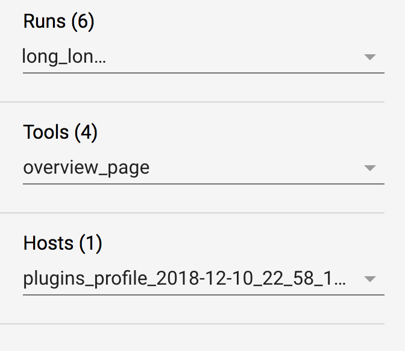
Task: Click the underline beneath the Runs dropdown
Action: point(204,73)
